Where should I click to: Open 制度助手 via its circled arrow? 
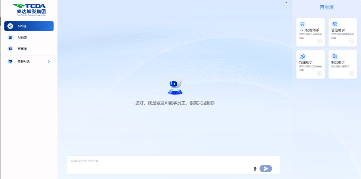point(352,73)
